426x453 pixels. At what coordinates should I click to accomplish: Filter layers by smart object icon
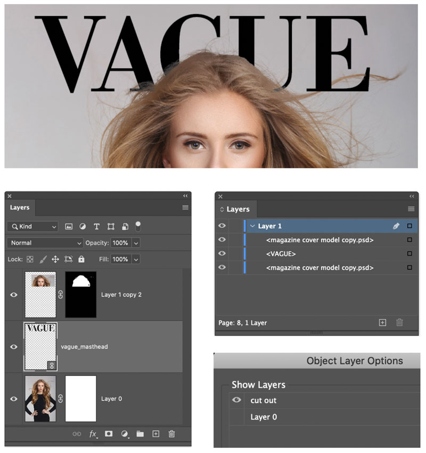pos(125,226)
